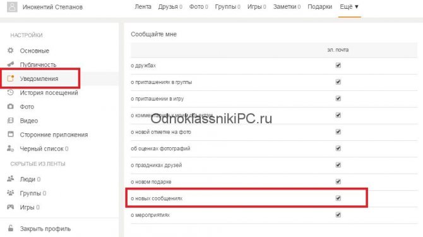Image resolution: width=423 pixels, height=237 pixels.
Task: Toggle checkbox for новом подарке
Action: [338, 181]
